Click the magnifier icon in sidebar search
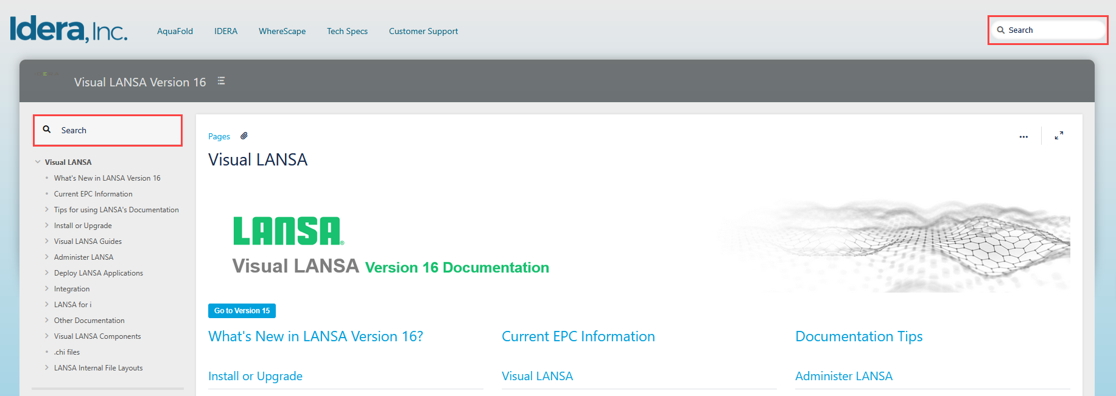 (47, 130)
